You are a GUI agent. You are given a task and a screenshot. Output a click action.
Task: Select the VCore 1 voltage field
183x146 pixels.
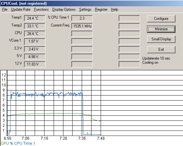tap(34, 41)
